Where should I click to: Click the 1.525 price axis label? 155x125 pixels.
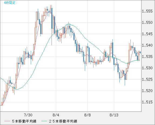tap(147, 79)
